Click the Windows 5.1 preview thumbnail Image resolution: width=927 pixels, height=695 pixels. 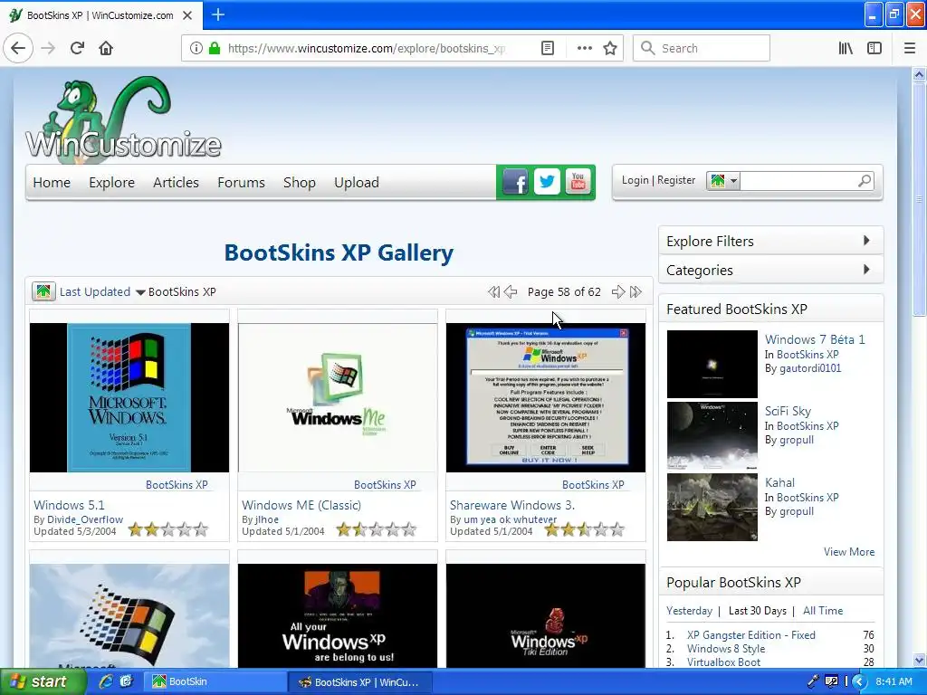point(129,397)
